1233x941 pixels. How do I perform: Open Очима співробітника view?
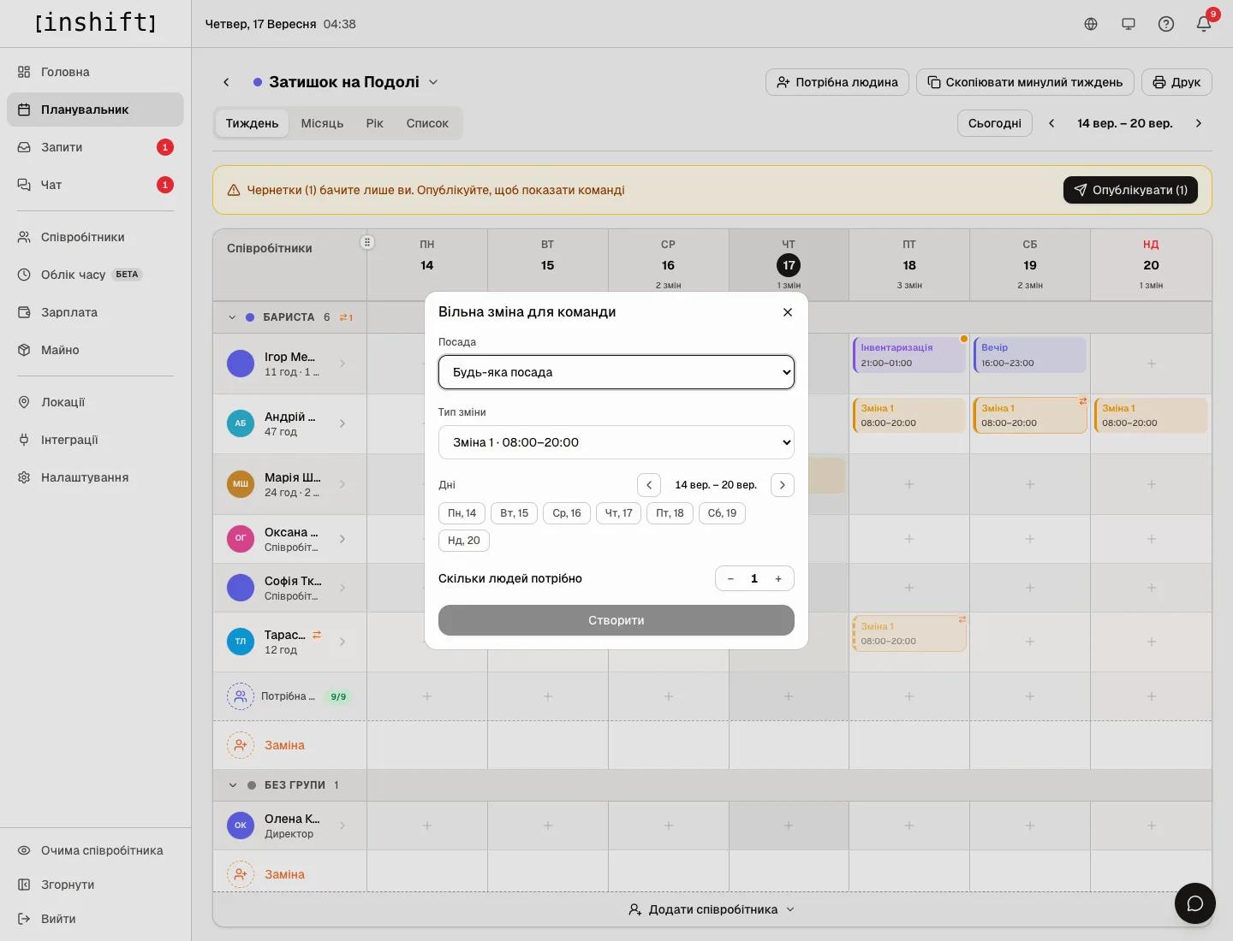(x=95, y=850)
